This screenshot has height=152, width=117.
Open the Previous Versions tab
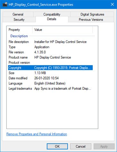(91, 20)
